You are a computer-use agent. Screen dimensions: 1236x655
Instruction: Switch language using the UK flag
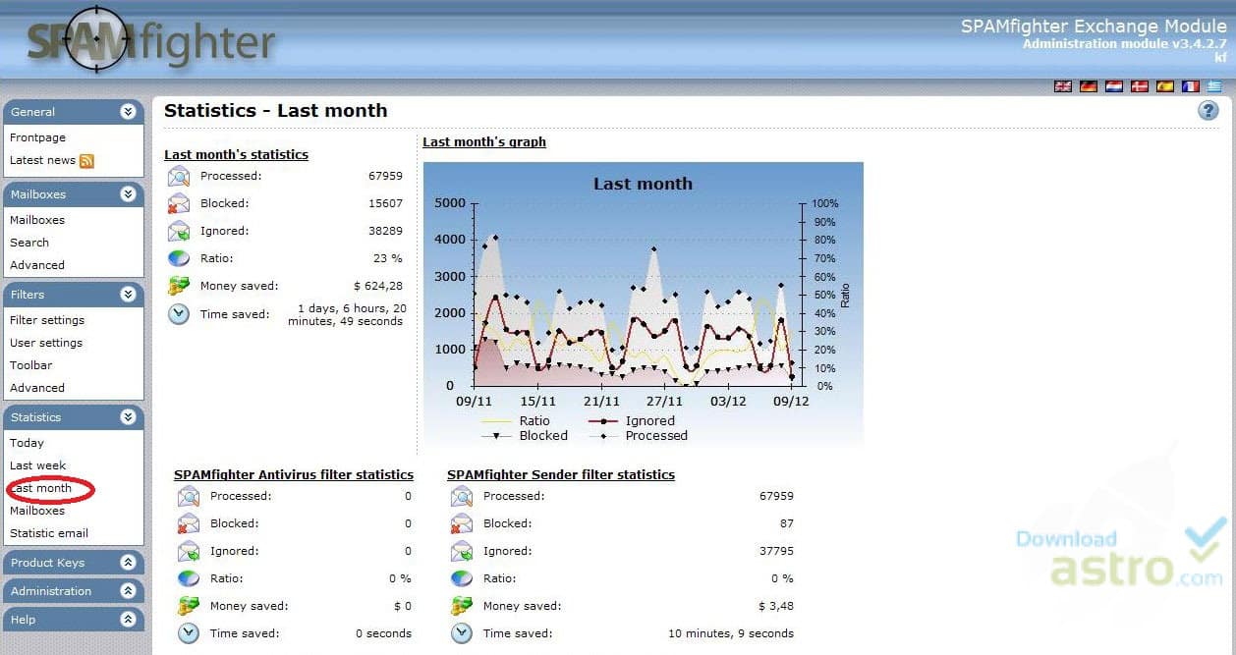1063,86
